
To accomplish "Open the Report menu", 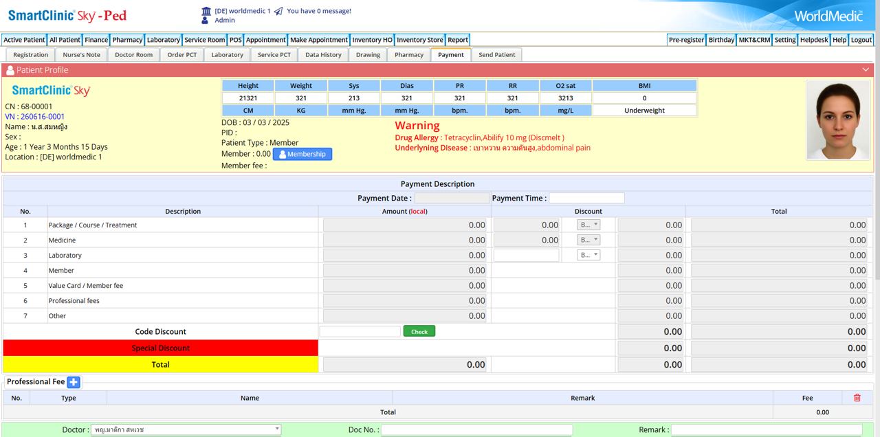I will click(x=458, y=40).
